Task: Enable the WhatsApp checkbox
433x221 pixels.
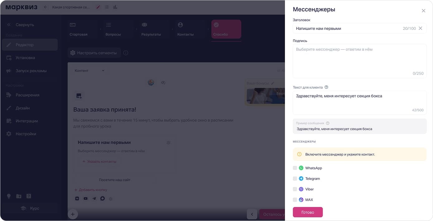Action: tap(295, 168)
